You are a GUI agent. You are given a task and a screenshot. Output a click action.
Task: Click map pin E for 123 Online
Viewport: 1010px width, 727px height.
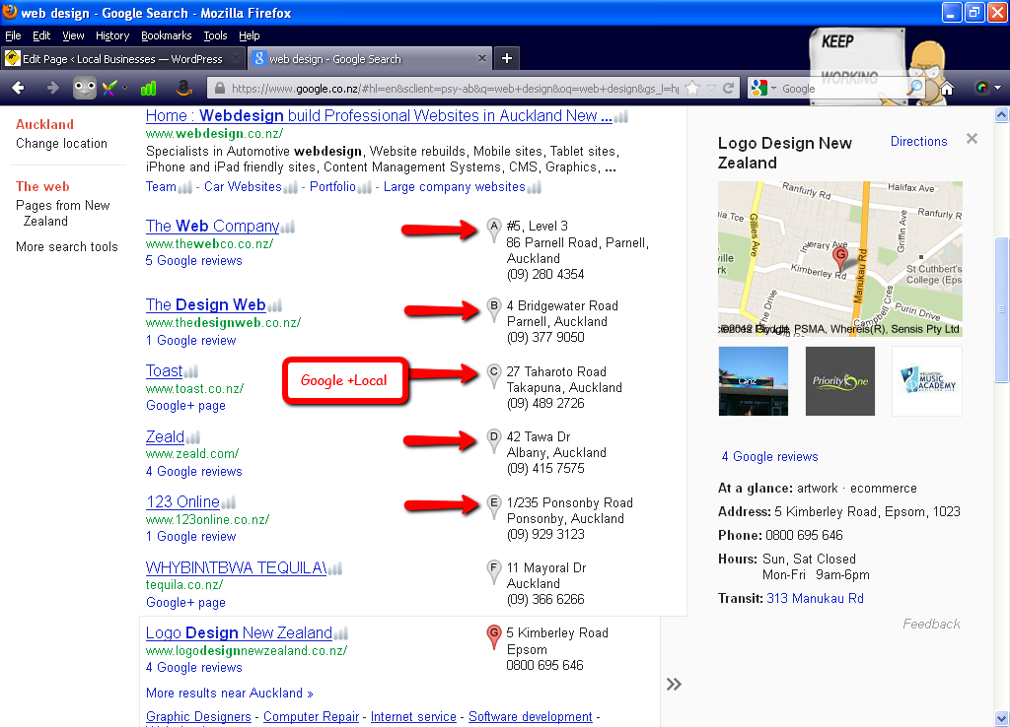494,507
